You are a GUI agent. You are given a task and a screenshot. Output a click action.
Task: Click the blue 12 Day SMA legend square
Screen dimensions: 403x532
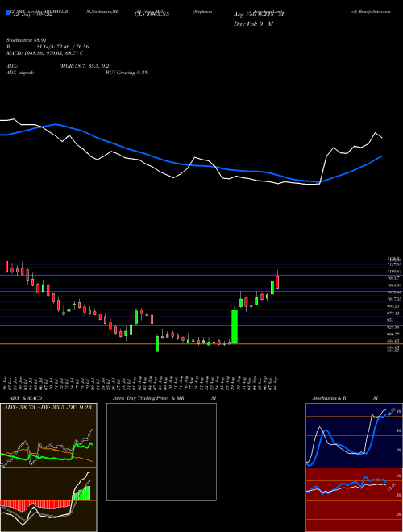(9, 14)
